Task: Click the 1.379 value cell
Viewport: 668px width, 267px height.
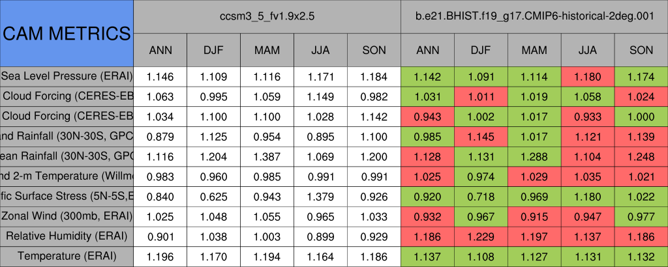Action: click(320, 196)
